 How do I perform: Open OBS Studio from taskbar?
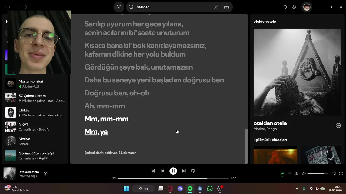click(x=220, y=189)
